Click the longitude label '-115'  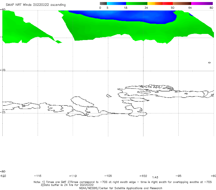click(38, 176)
